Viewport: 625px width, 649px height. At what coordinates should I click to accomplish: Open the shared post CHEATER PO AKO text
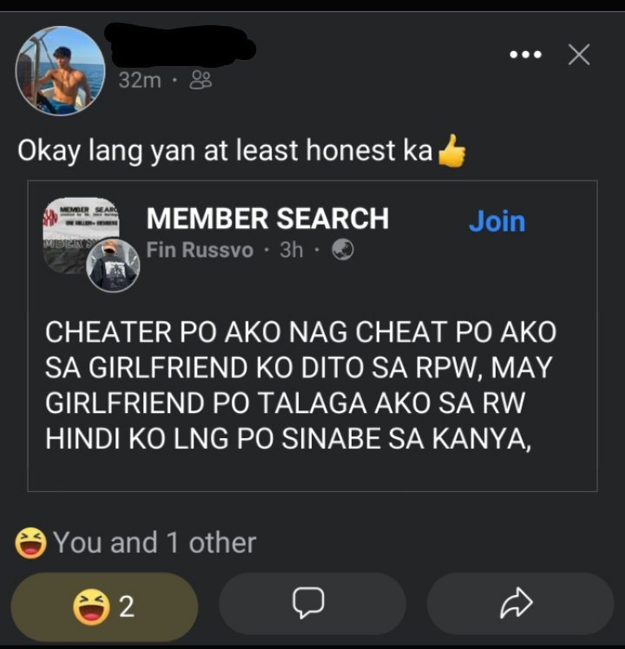[x=300, y=385]
